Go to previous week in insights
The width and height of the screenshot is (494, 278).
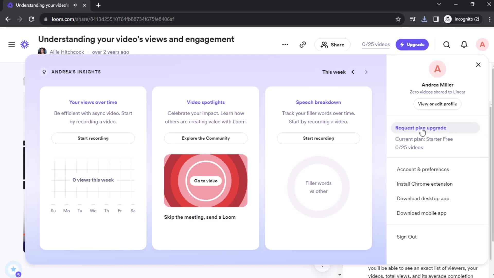(x=353, y=72)
